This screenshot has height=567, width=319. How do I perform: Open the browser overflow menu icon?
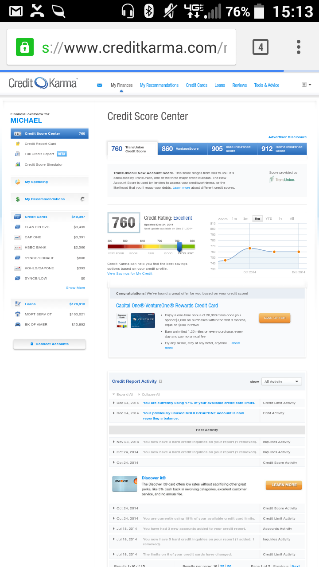point(299,47)
